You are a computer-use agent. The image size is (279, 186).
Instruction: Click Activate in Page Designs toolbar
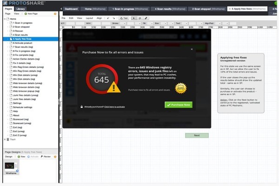pos(33,157)
